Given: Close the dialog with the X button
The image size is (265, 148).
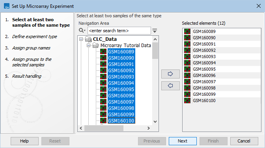Looking at the screenshot, I should (x=258, y=6).
